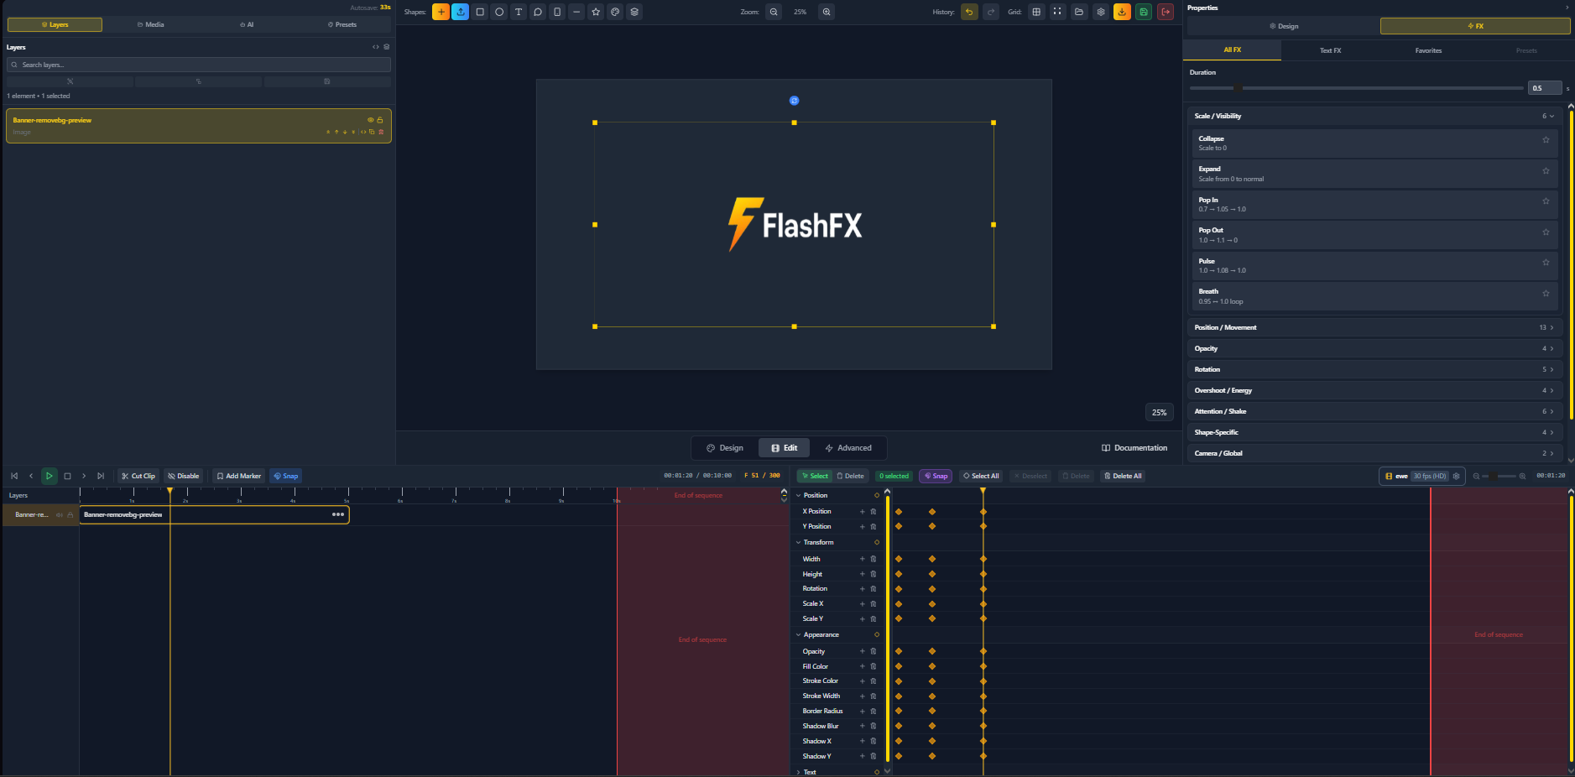This screenshot has width=1575, height=777.
Task: Open the clip options three-dot menu
Action: point(338,514)
